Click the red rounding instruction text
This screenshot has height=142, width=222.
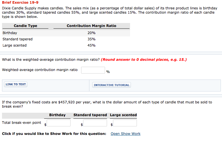(144, 60)
